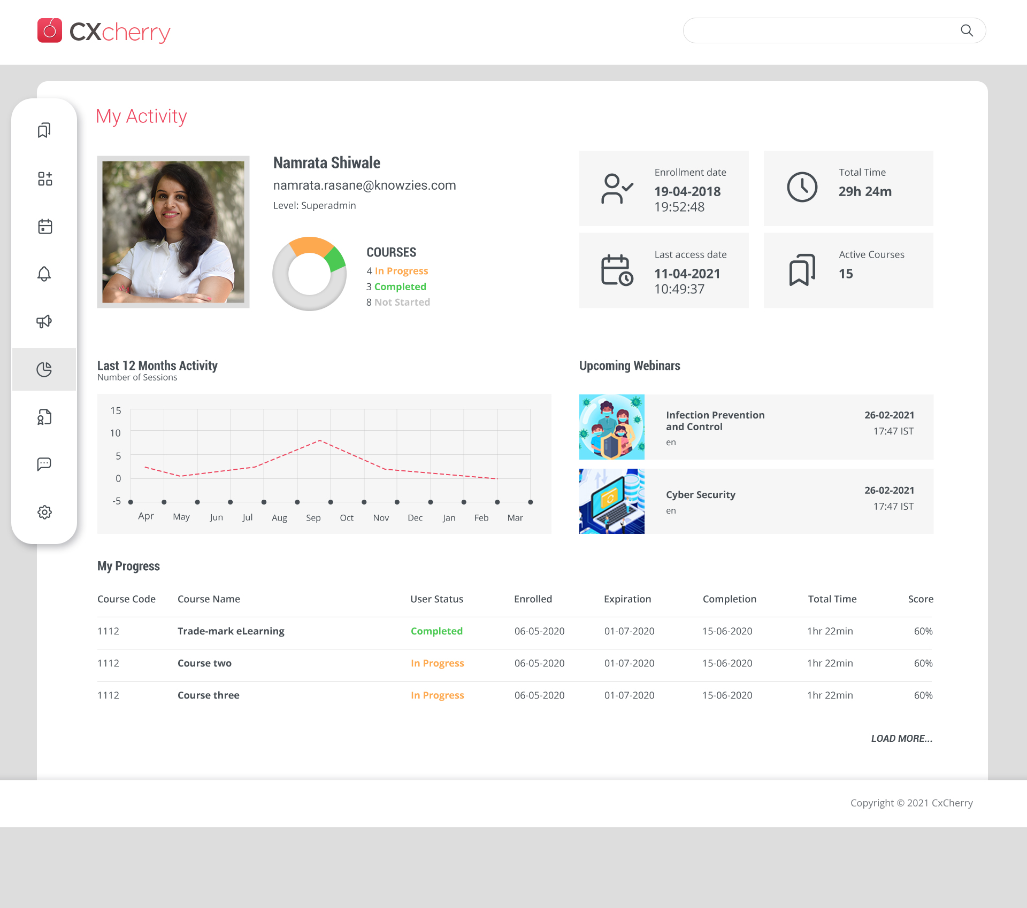The width and height of the screenshot is (1027, 908).
Task: Click inside the top search field
Action: tap(818, 30)
